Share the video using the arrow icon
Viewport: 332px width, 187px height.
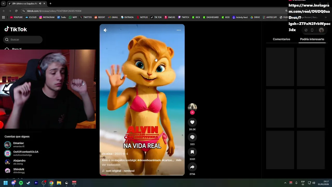(x=192, y=167)
